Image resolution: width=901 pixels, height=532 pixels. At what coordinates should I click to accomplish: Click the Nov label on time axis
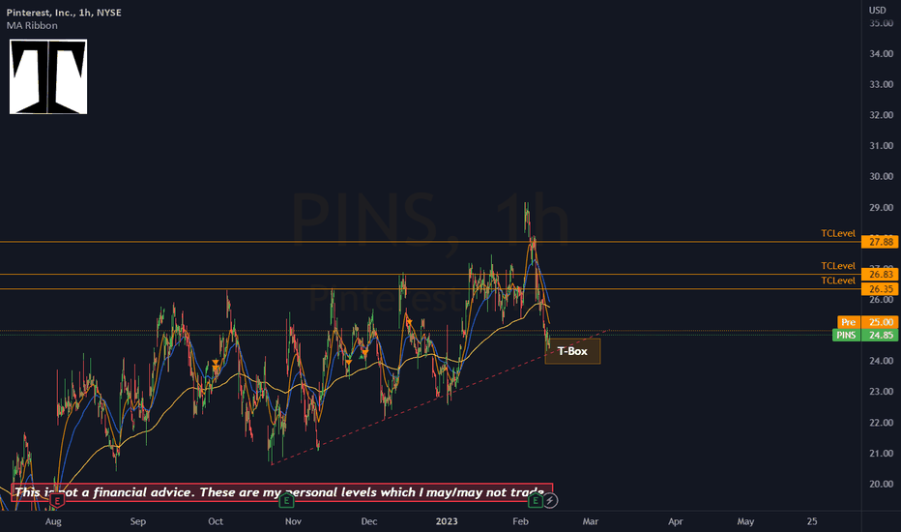pos(293,521)
